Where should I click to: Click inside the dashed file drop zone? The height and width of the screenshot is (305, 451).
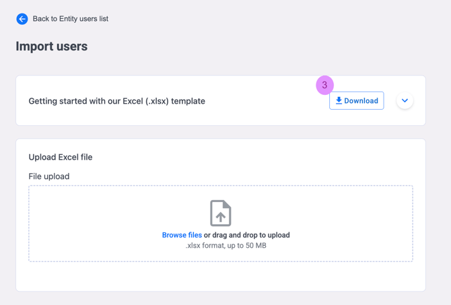[x=101, y=222]
